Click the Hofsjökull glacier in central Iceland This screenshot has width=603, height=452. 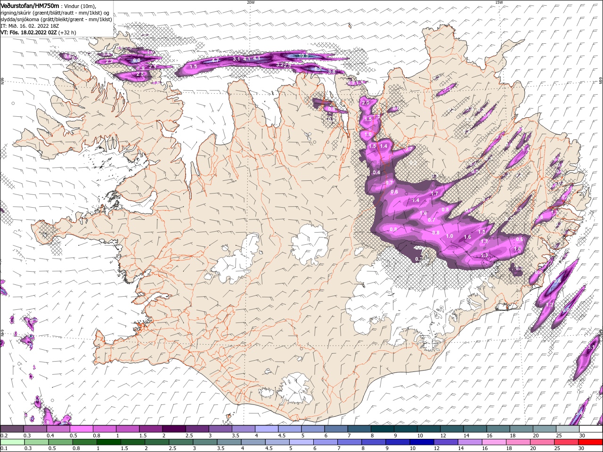(x=309, y=244)
